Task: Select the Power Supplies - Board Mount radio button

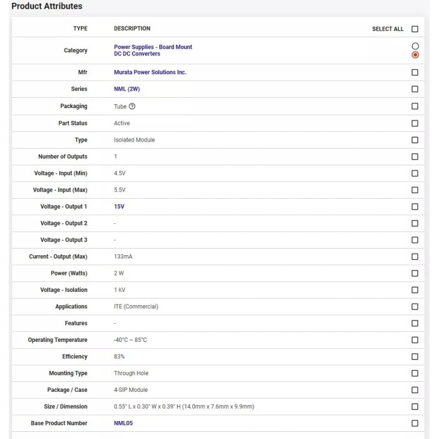Action: [415, 46]
